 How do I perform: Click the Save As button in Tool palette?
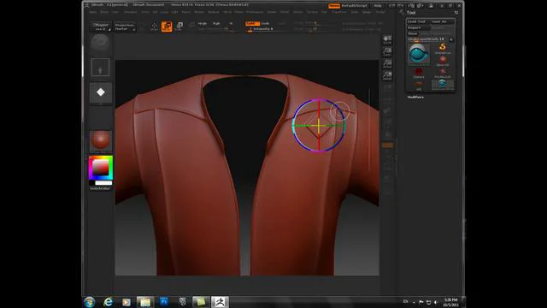442,21
